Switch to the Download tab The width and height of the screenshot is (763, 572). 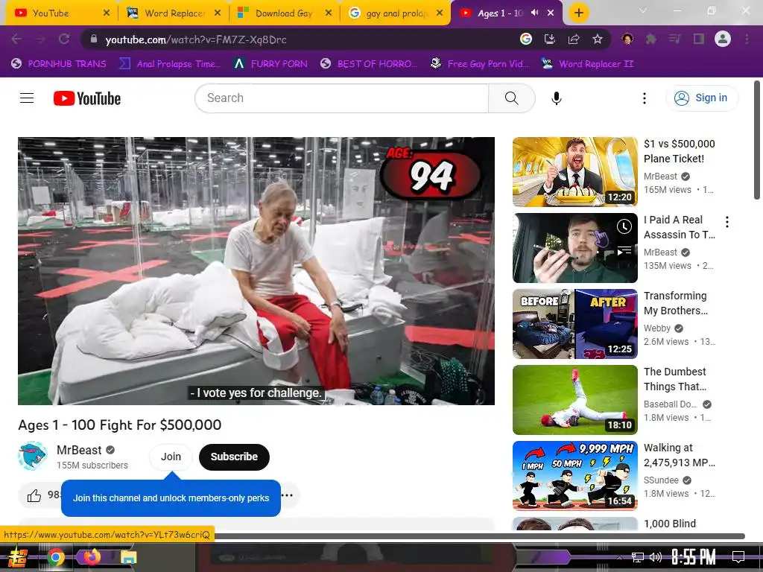tap(284, 13)
